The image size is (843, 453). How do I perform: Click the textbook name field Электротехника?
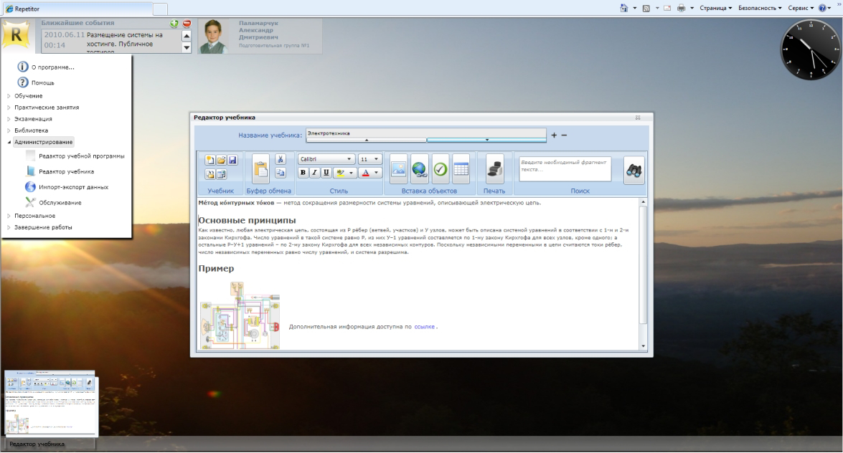pos(425,133)
